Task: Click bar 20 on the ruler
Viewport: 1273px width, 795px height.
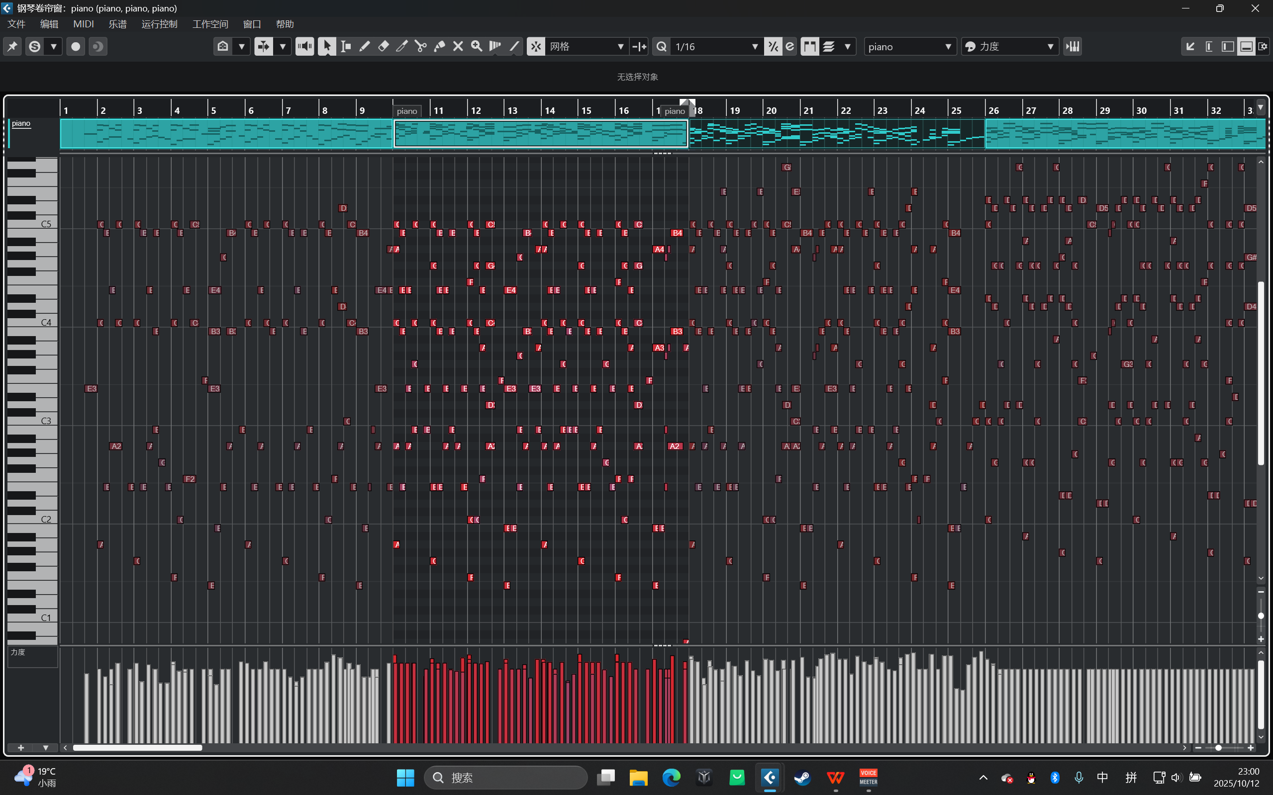Action: (x=771, y=110)
